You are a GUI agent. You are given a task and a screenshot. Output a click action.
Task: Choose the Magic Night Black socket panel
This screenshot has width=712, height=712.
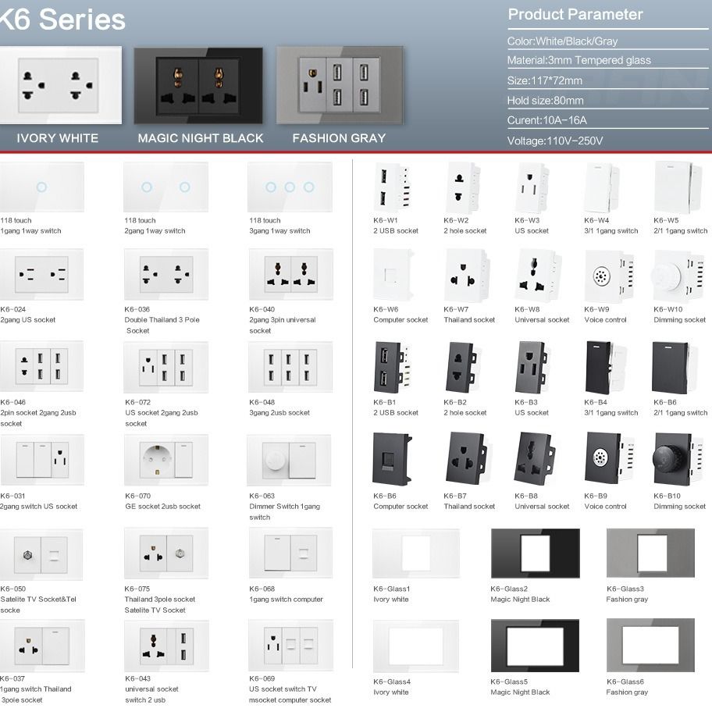point(201,86)
